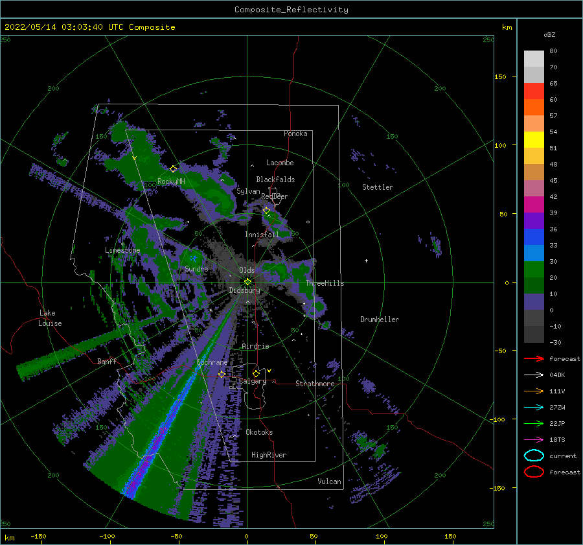Click the yellow diamond marker below RedDeer
583x545 pixels.
coord(267,211)
